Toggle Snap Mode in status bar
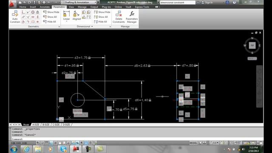The height and width of the screenshot is (153, 272). [42, 143]
